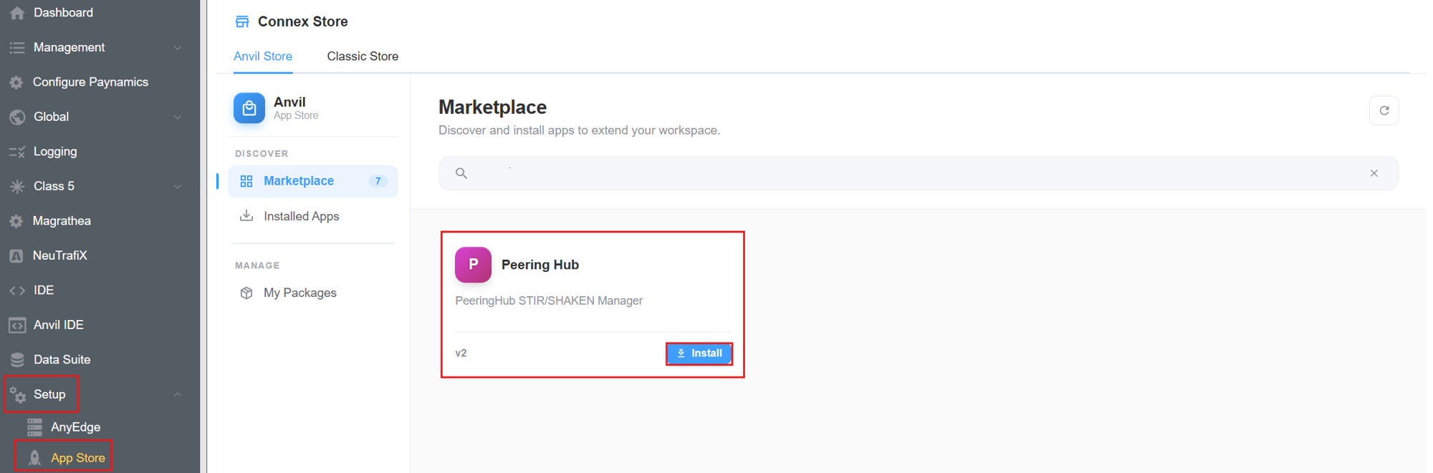Viewport: 1433px width, 473px height.
Task: Switch to the Classic Store tab
Action: tap(363, 57)
